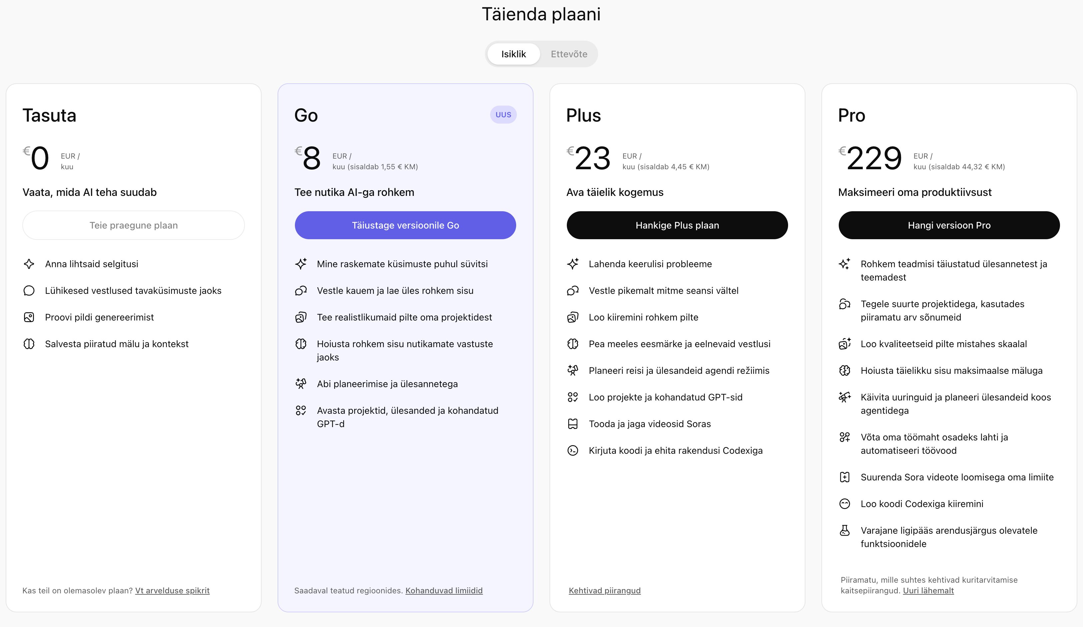Open the Uuri lähemalt link
The width and height of the screenshot is (1083, 627).
pyautogui.click(x=928, y=590)
